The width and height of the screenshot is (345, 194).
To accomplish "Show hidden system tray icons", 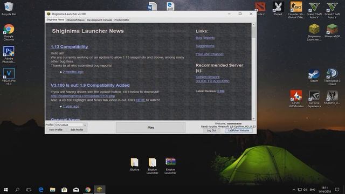I will [294, 190].
